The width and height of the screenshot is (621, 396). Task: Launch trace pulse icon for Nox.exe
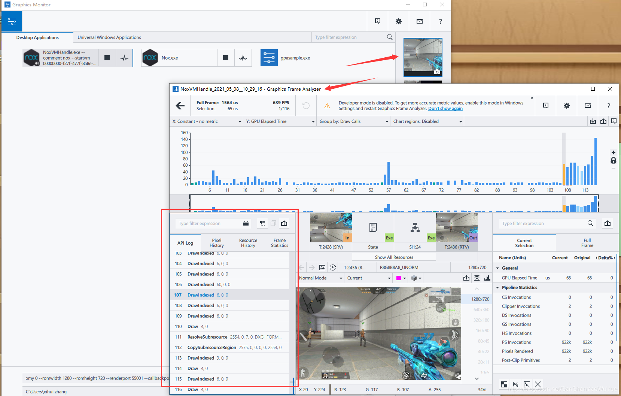coord(243,58)
